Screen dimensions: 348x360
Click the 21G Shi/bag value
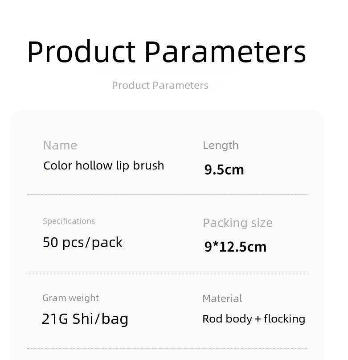coord(85,319)
